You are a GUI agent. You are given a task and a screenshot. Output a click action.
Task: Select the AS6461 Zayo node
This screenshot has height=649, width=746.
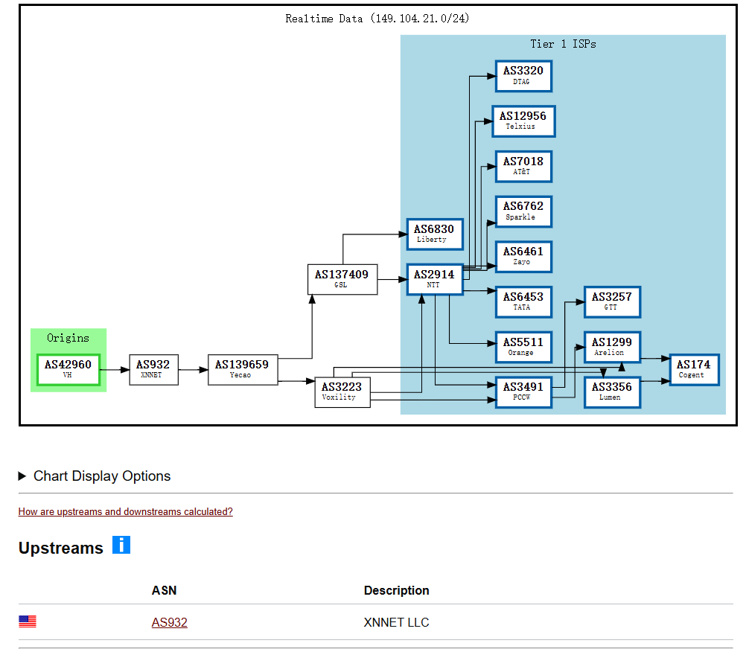click(x=524, y=257)
